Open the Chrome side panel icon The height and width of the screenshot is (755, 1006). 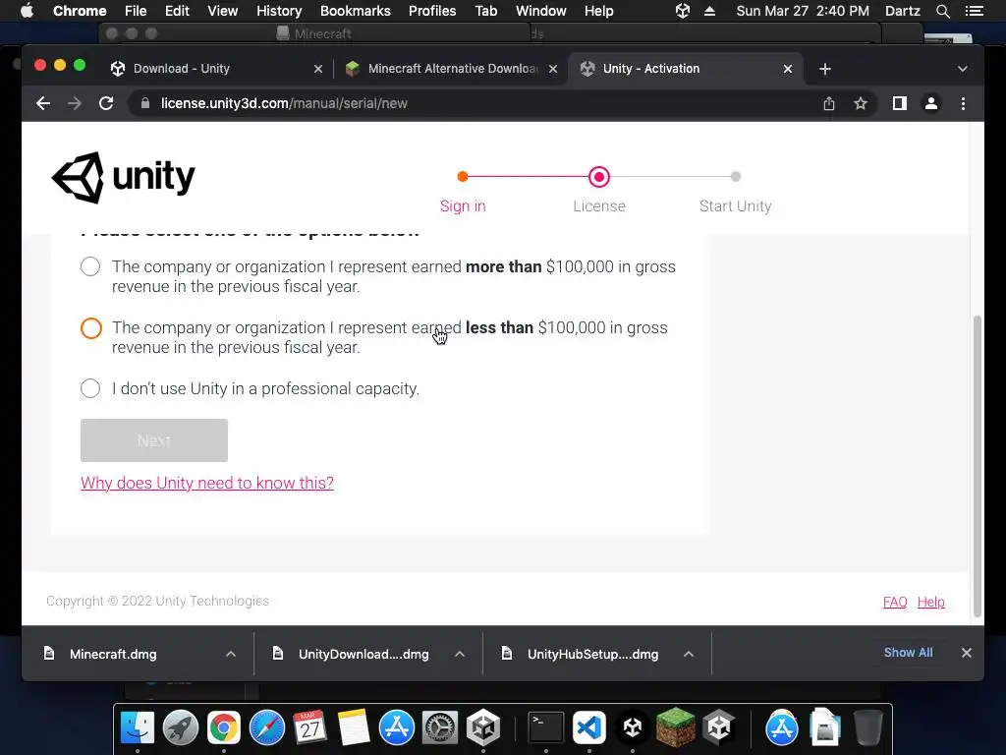pos(900,103)
